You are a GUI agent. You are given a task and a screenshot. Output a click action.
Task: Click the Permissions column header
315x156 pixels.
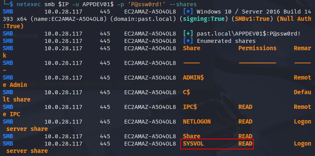pyautogui.click(x=257, y=48)
